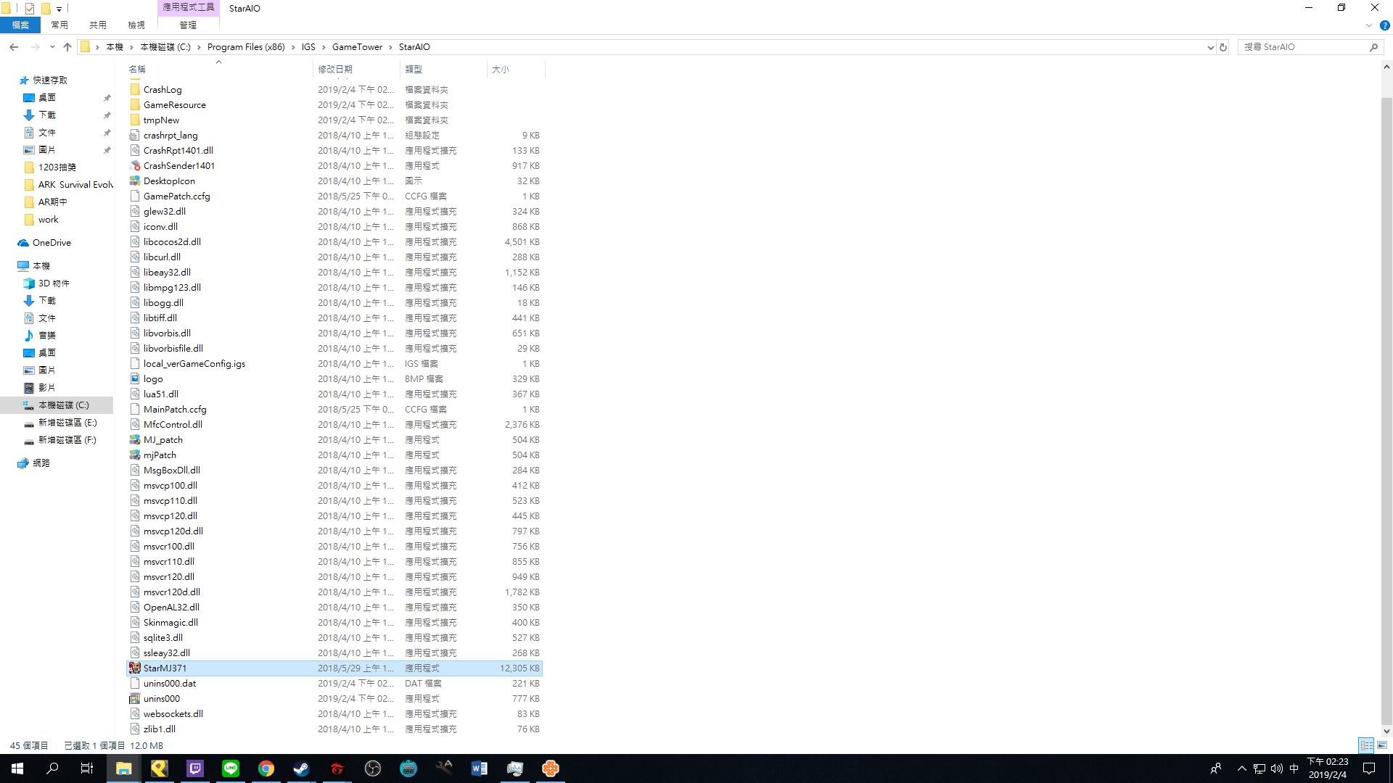1393x783 pixels.
Task: Open the address bar history dropdown
Action: point(1210,47)
